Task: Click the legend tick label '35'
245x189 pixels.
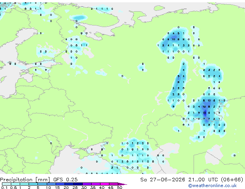Action: pyautogui.click(x=93, y=187)
